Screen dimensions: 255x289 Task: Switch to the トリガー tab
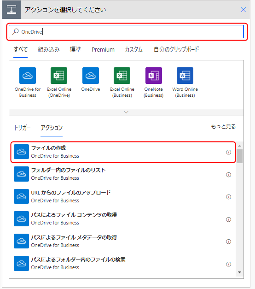(22, 128)
